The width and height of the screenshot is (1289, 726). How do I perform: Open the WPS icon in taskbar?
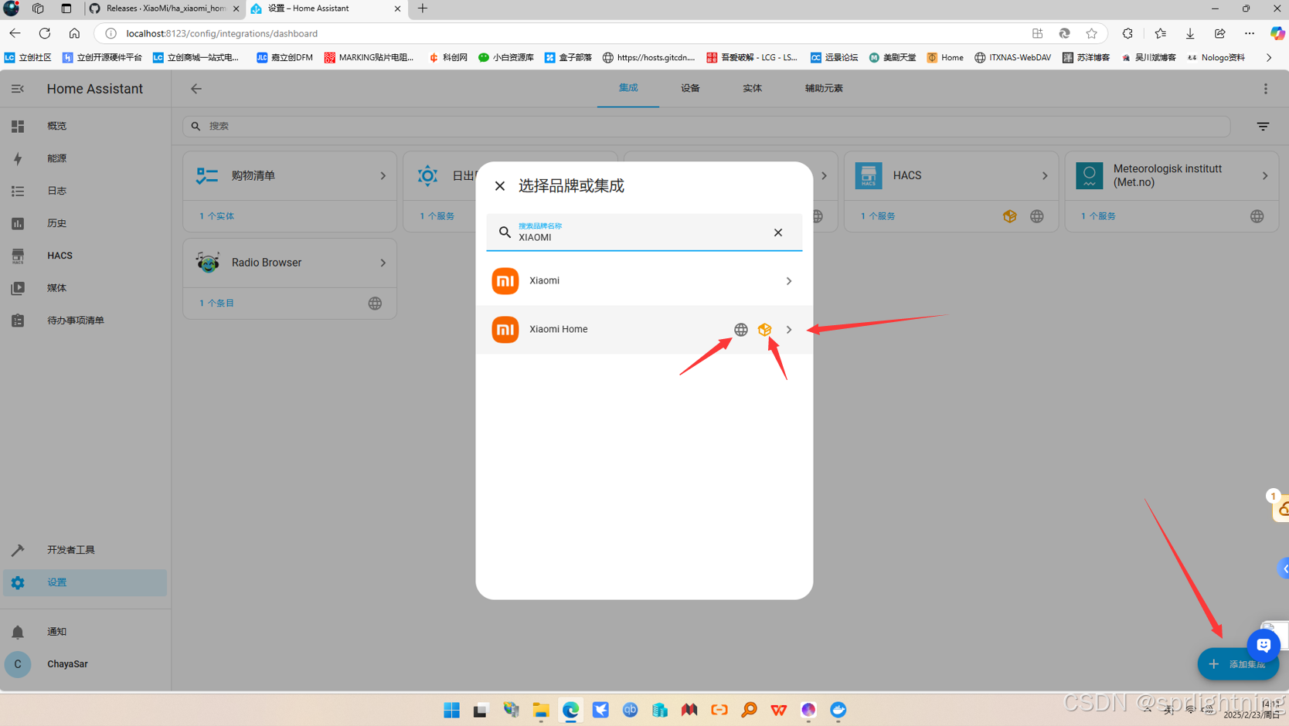point(779,710)
